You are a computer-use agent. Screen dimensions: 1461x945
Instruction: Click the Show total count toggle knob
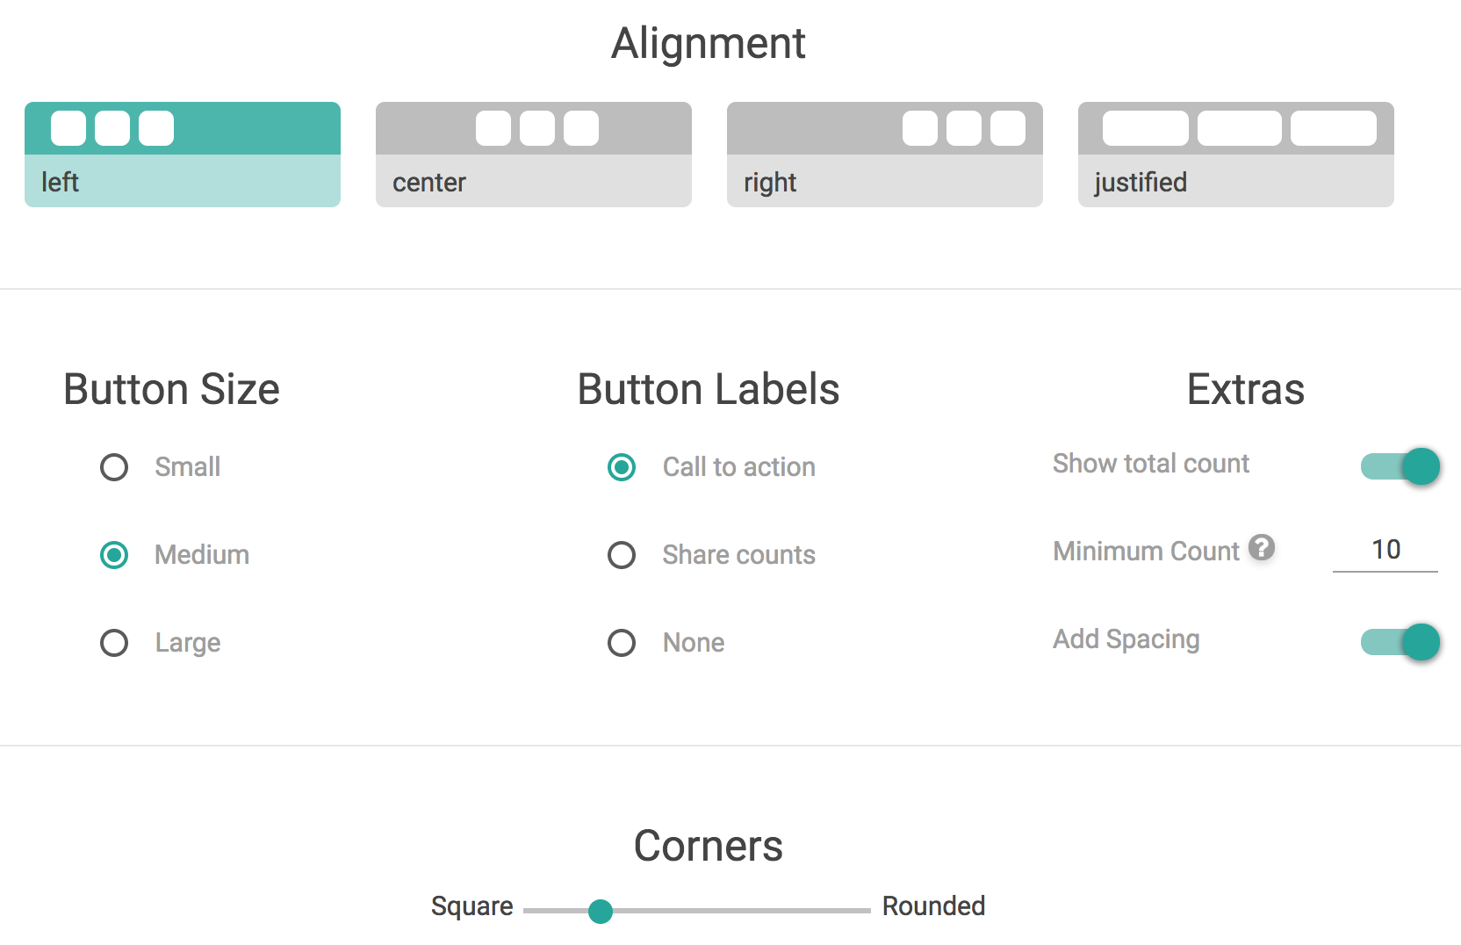coord(1420,466)
